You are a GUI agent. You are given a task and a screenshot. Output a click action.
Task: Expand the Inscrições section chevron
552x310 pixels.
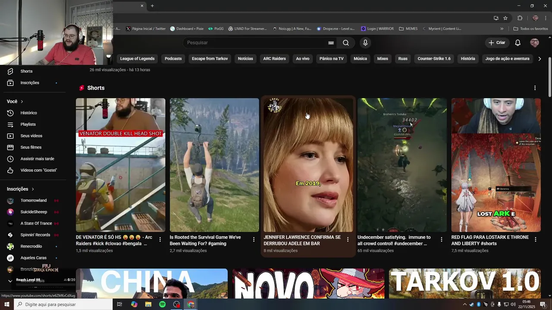[x=32, y=189]
